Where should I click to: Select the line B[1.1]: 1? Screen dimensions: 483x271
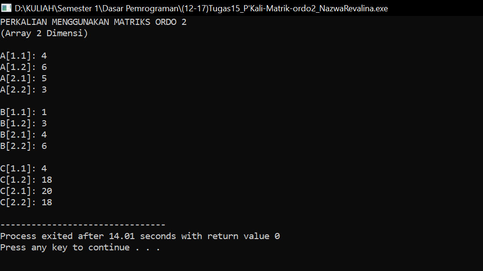coord(24,112)
